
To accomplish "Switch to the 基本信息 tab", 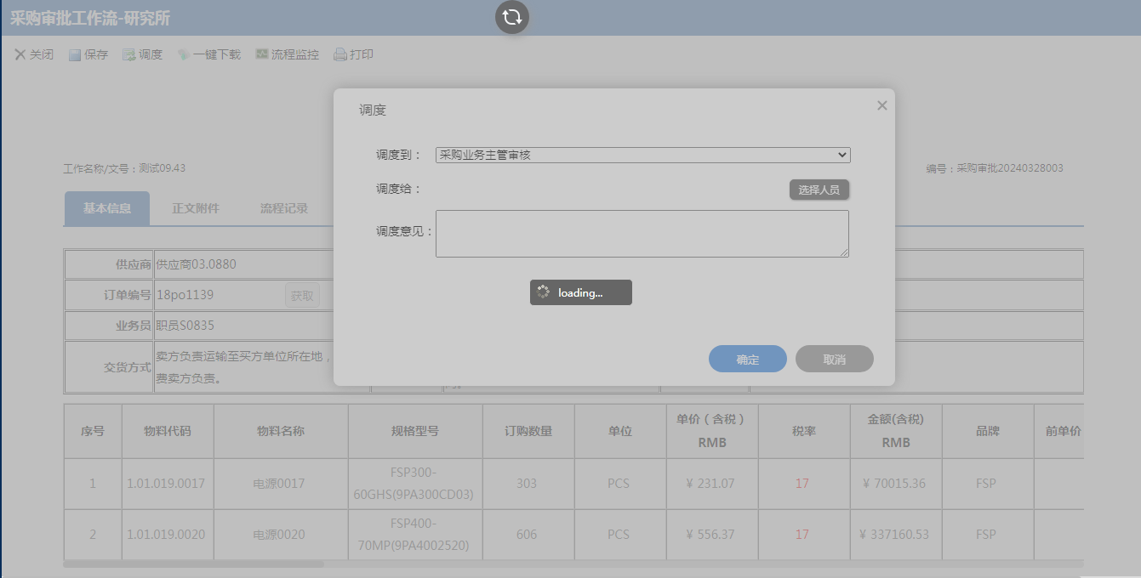I will [107, 208].
